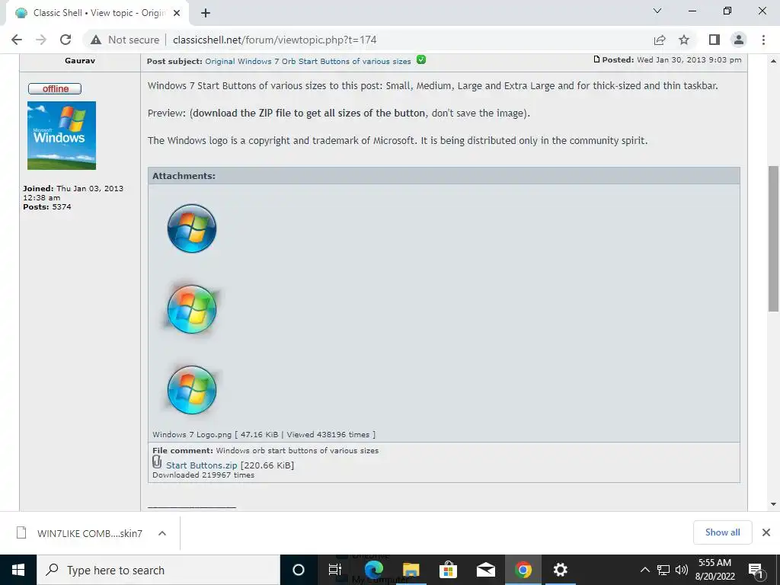Open Microsoft Store from the taskbar
Screen dimensions: 780x585
tap(448, 570)
